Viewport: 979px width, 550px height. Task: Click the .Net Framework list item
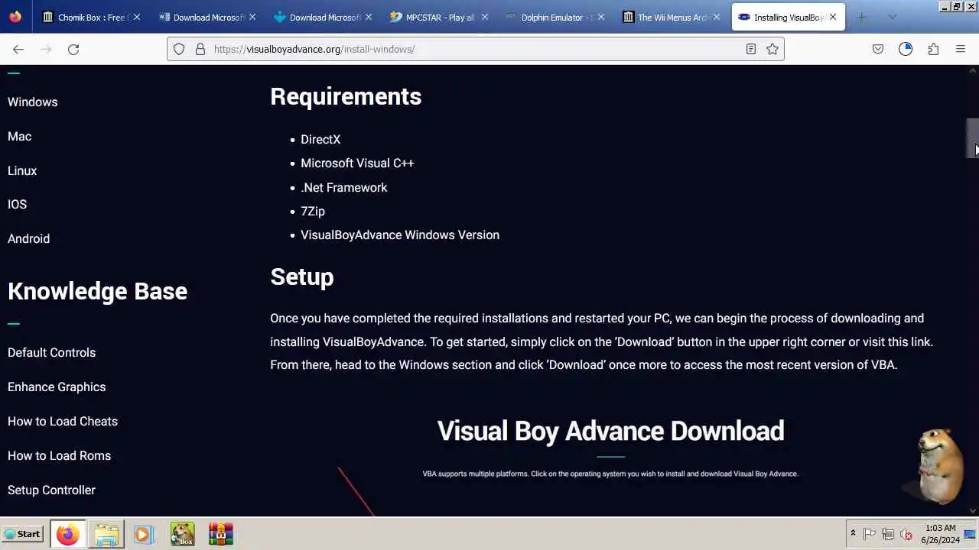[344, 187]
